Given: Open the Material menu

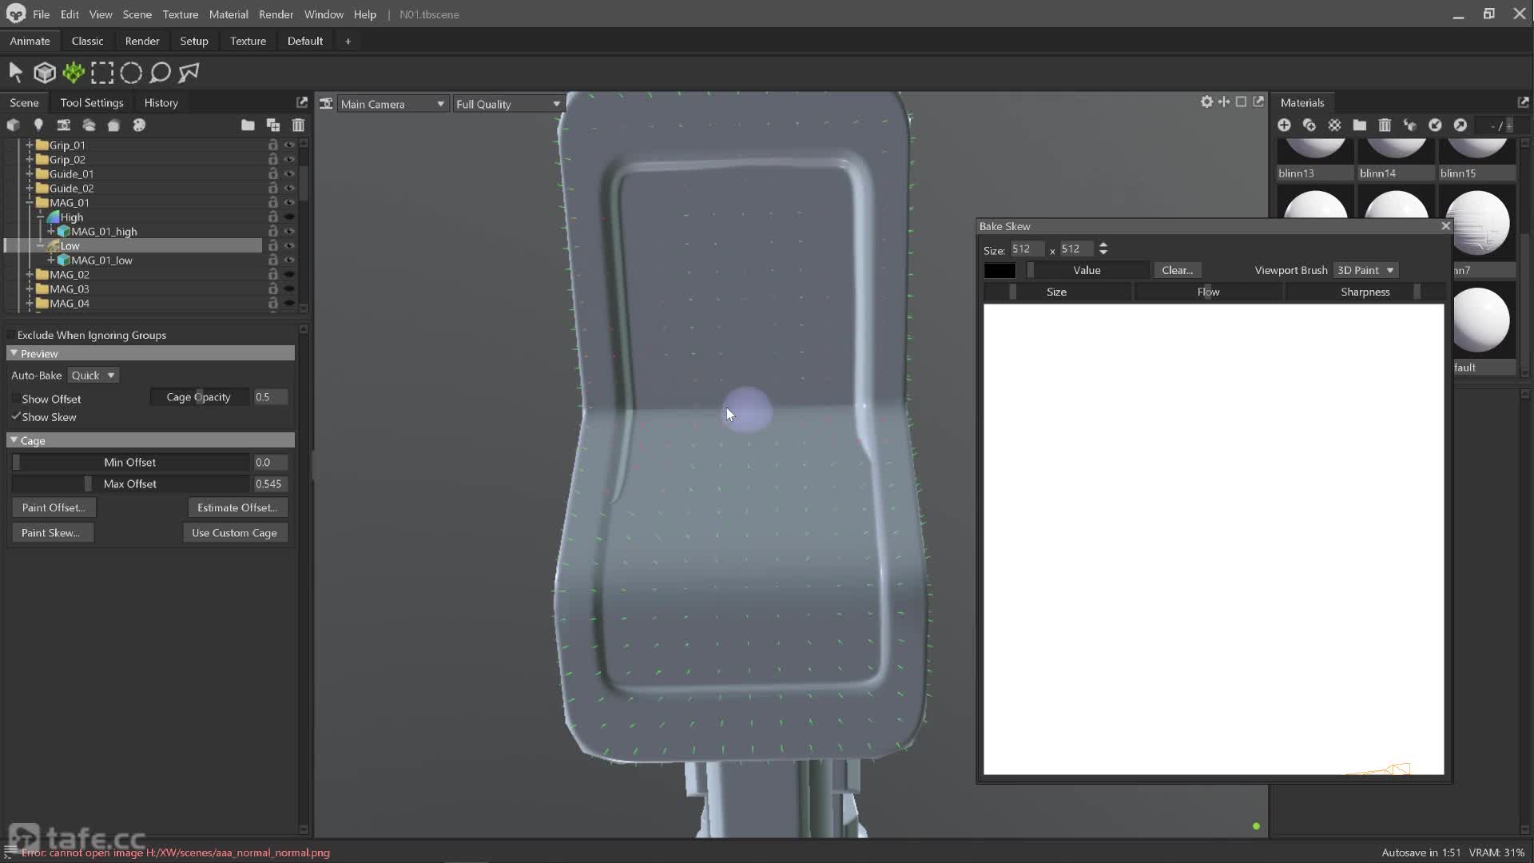Looking at the screenshot, I should (229, 14).
